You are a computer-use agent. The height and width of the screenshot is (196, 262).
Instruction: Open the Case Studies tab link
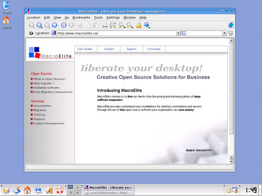pos(85,49)
